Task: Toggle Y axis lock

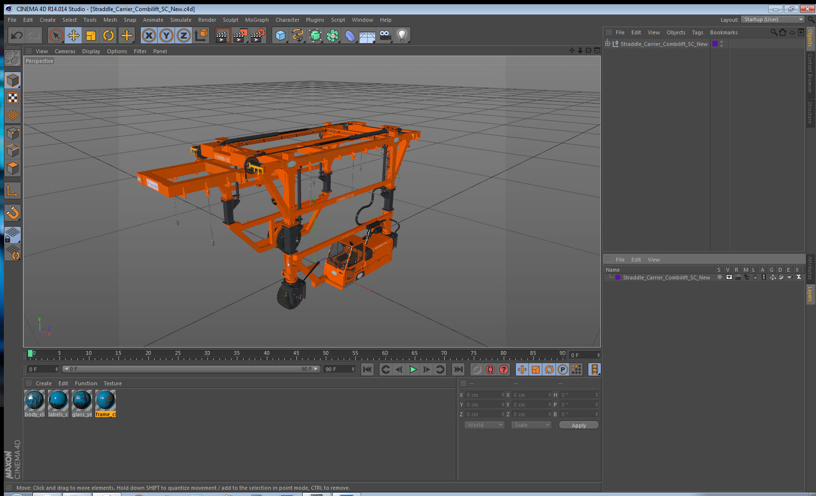Action: click(166, 35)
